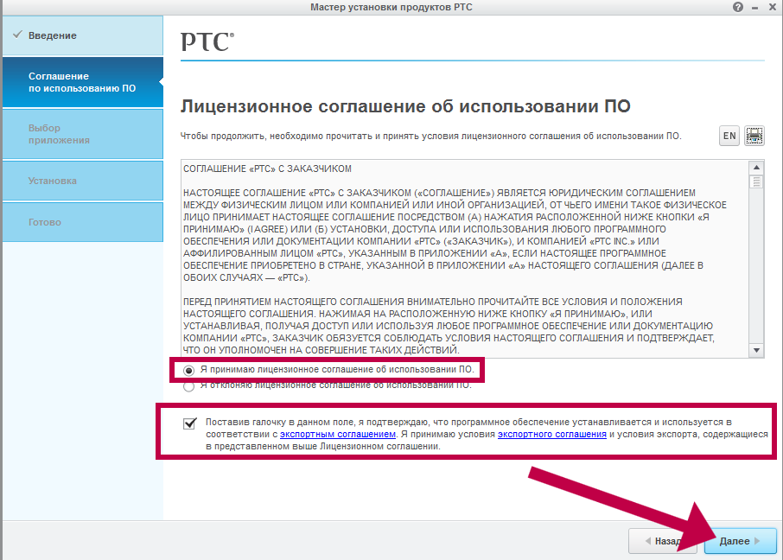Go to 'Введение' step in sidebar

click(x=82, y=35)
